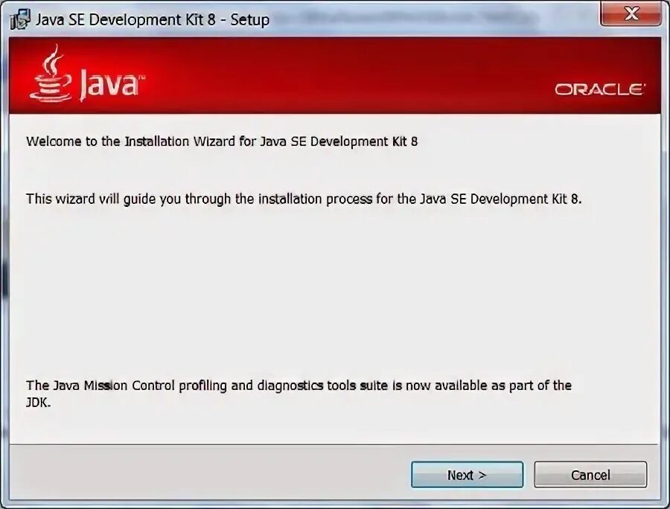Click the Oracle logo in the banner

point(600,89)
